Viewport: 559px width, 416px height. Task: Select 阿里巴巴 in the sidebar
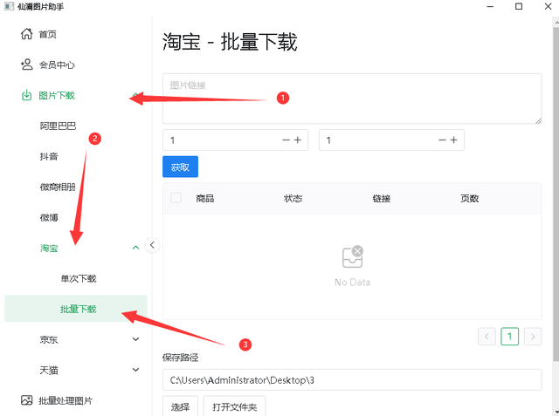pos(58,126)
